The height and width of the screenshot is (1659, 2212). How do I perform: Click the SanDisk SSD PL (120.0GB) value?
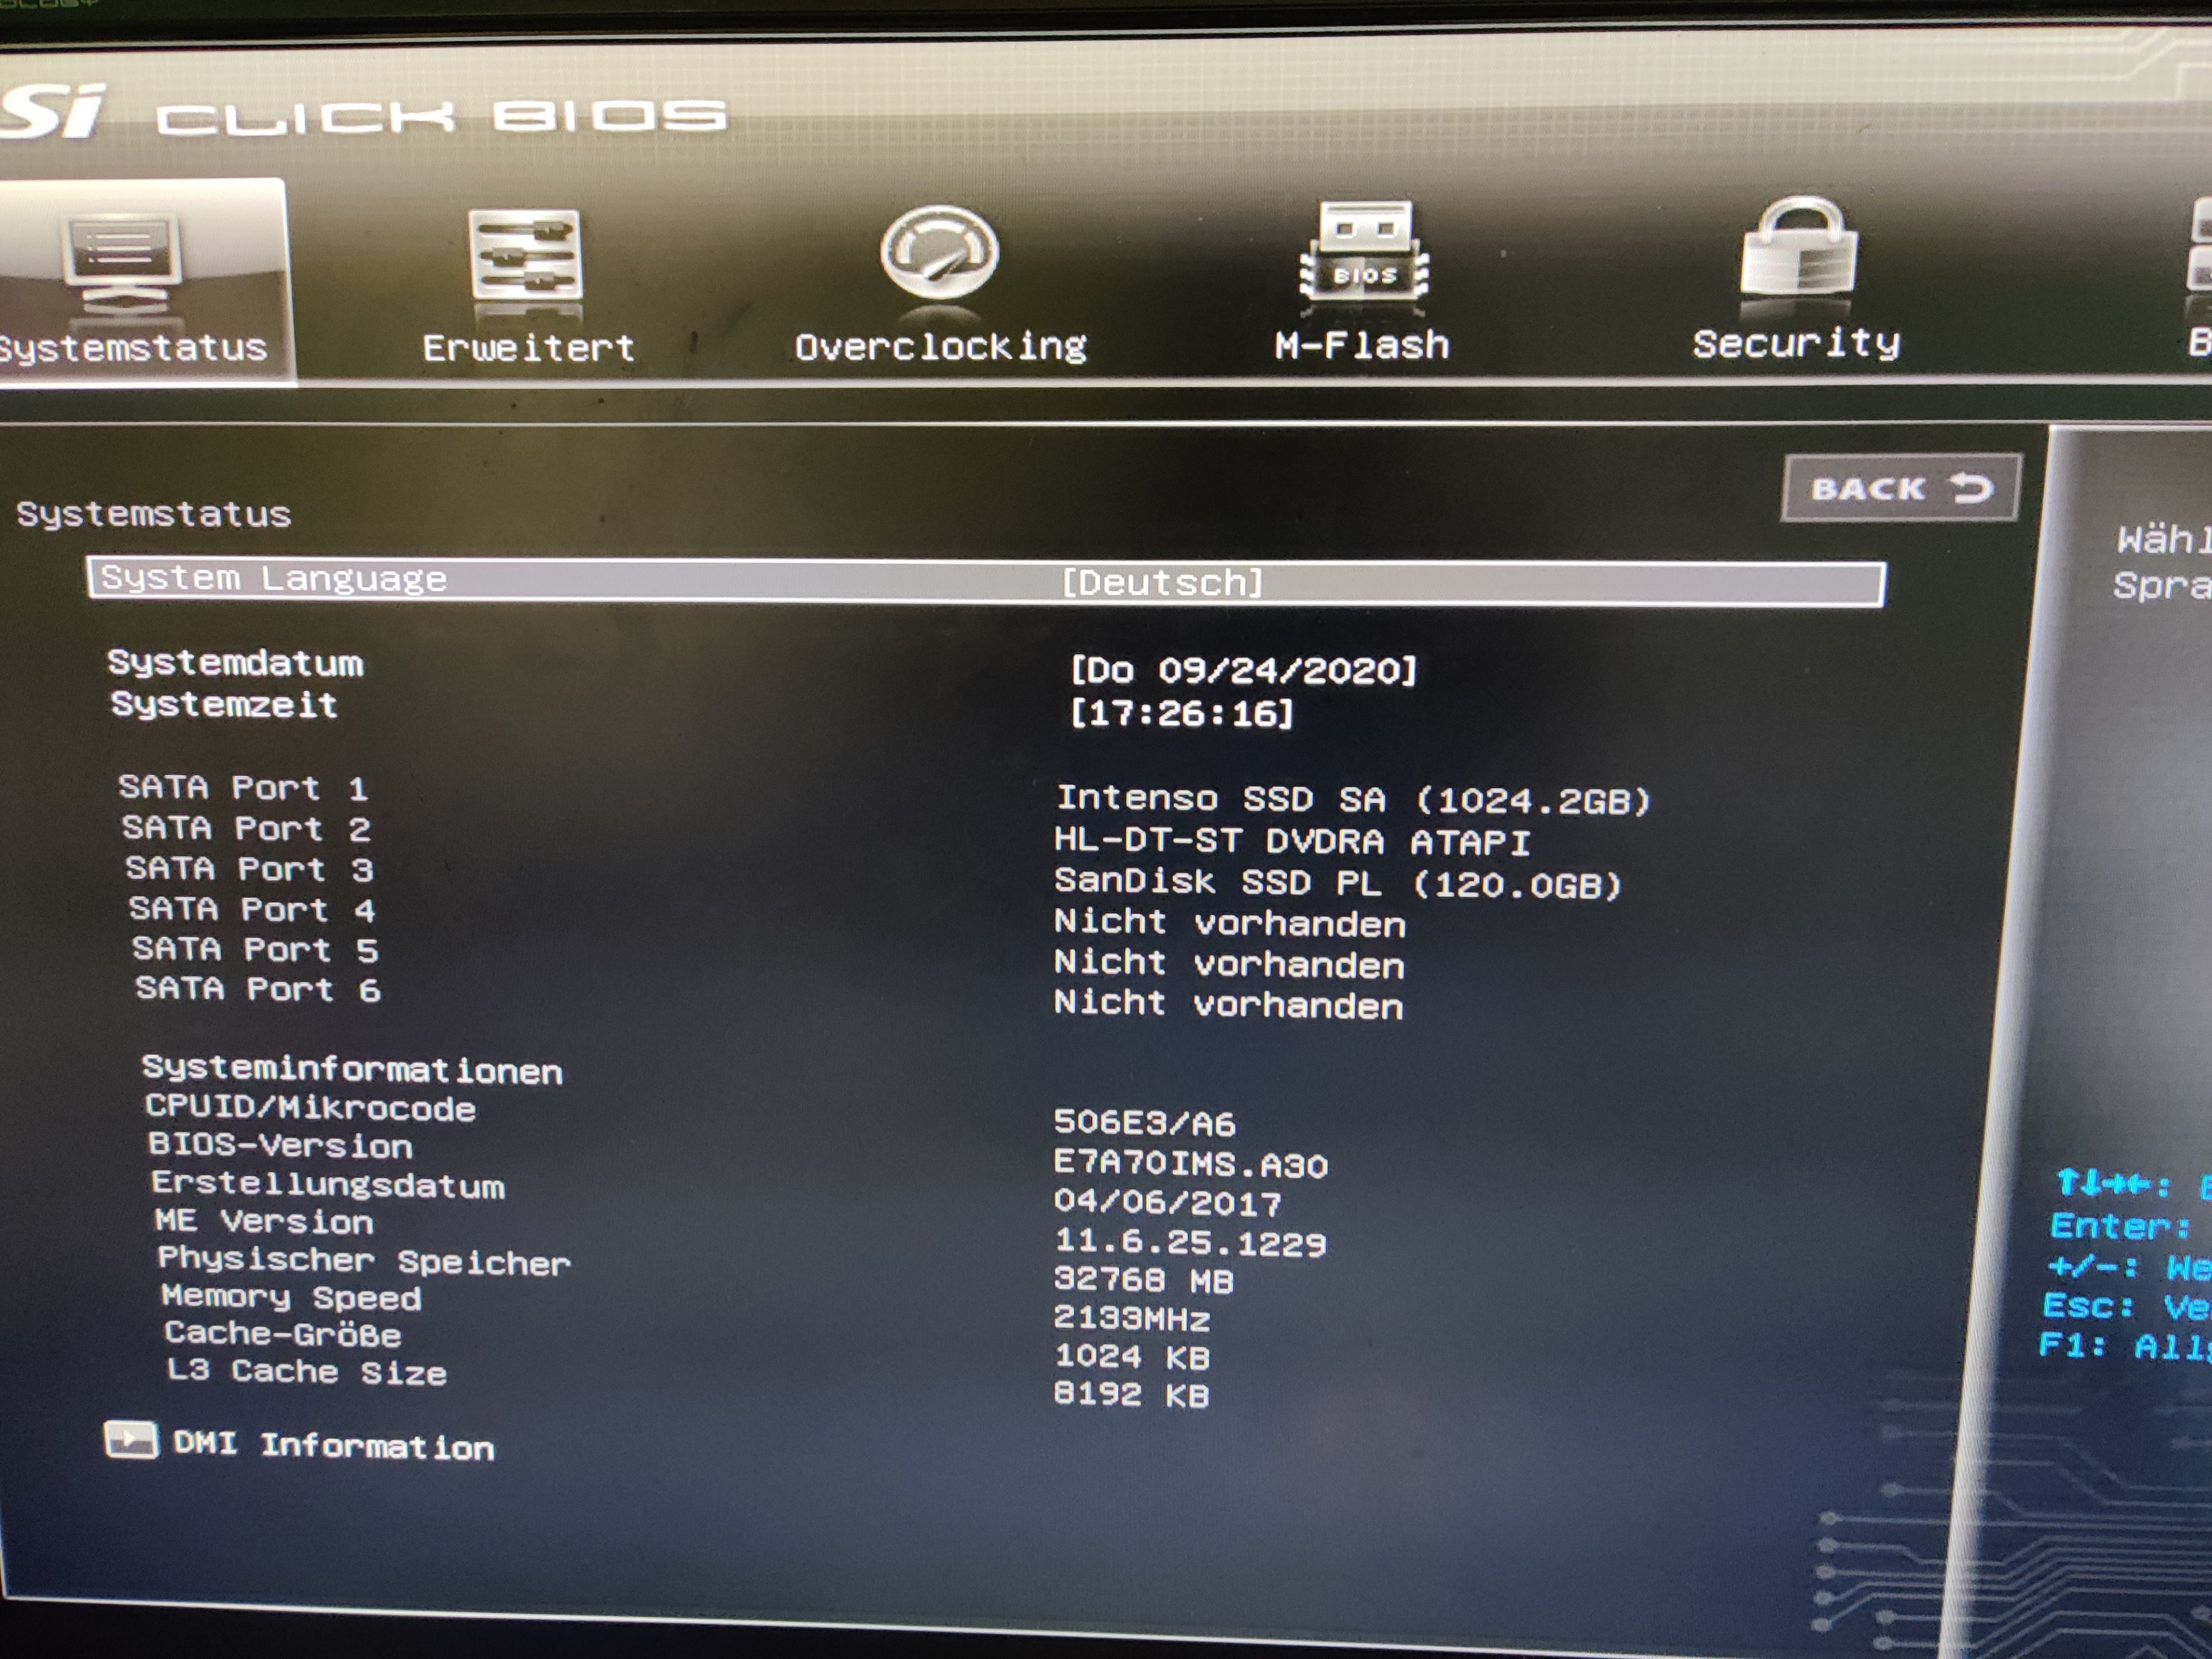click(x=1338, y=883)
